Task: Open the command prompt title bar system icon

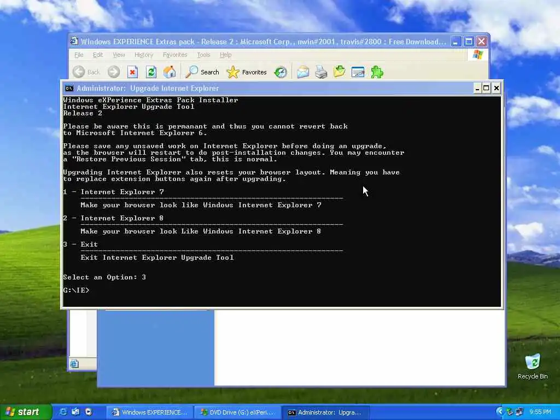Action: tap(69, 88)
